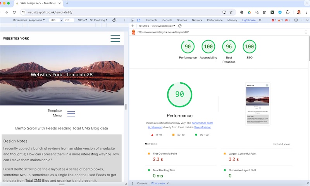Switch to the Elements tab
This screenshot has width=310, height=186.
tap(152, 20)
